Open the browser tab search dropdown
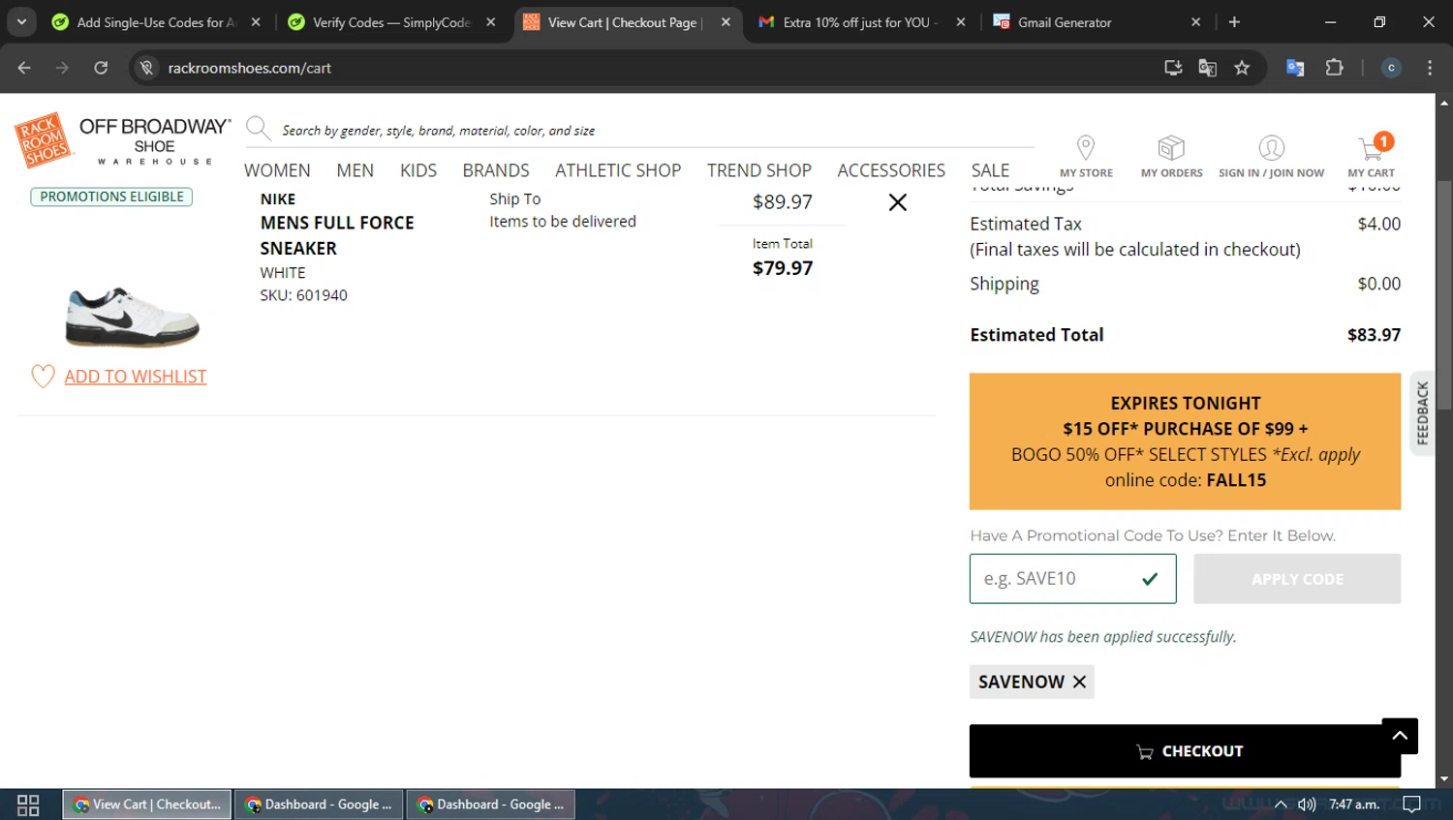 (21, 21)
